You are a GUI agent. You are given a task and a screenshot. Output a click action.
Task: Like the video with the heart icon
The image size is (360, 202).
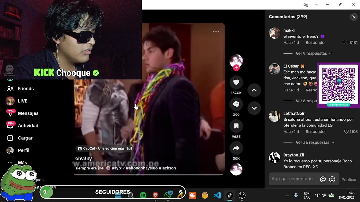pyautogui.click(x=236, y=82)
